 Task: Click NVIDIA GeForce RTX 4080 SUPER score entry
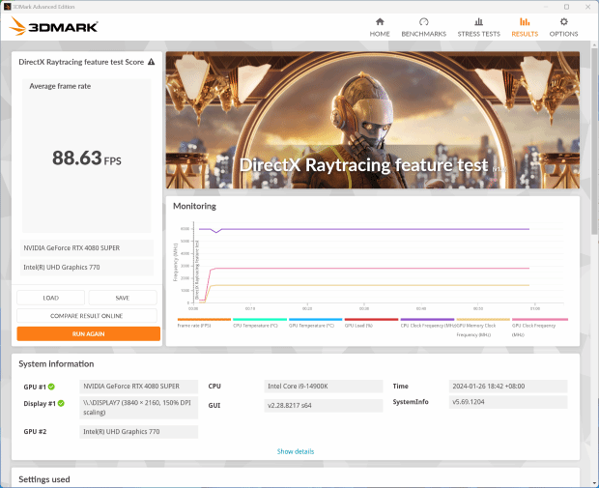pos(87,248)
